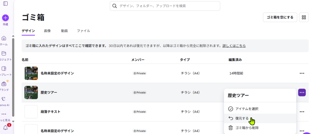Click the blank 段落テキスト thumbnail

tap(31, 112)
